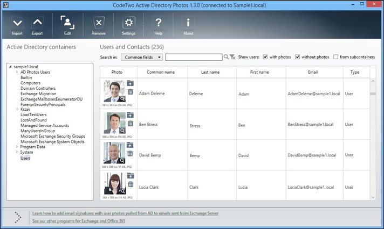384x229 pixels.
Task: Sort by Common name column header
Action: pos(162,72)
